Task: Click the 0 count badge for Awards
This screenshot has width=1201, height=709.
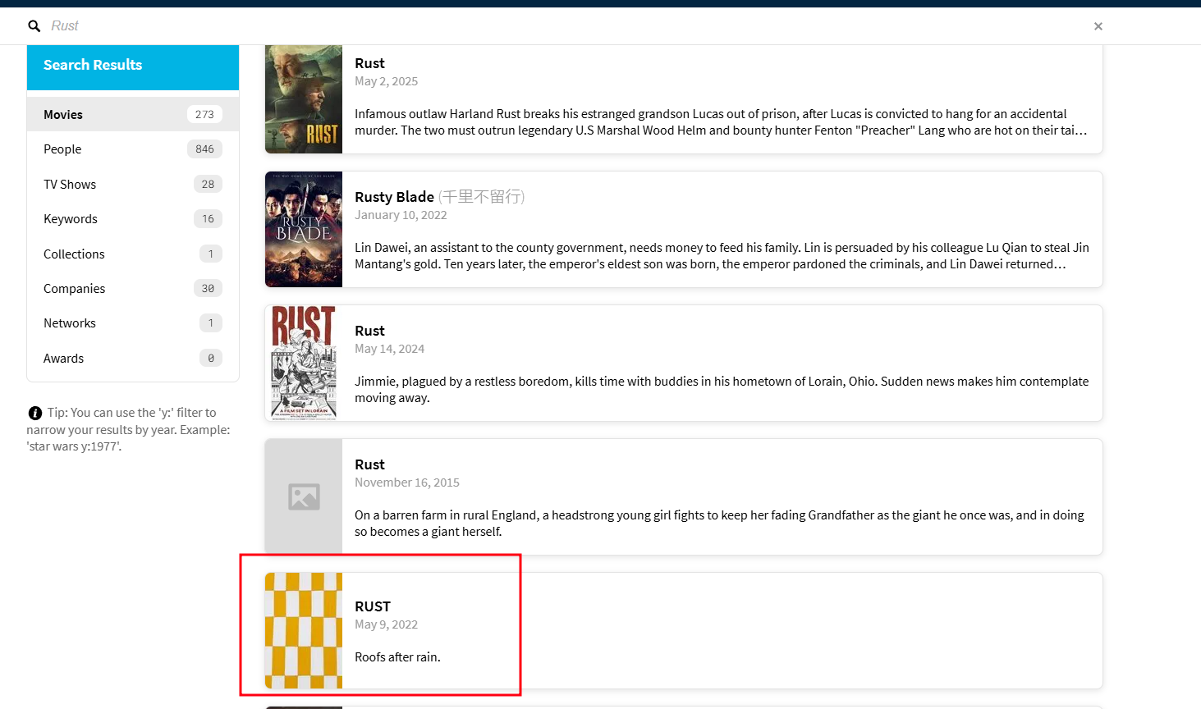Action: [x=211, y=358]
